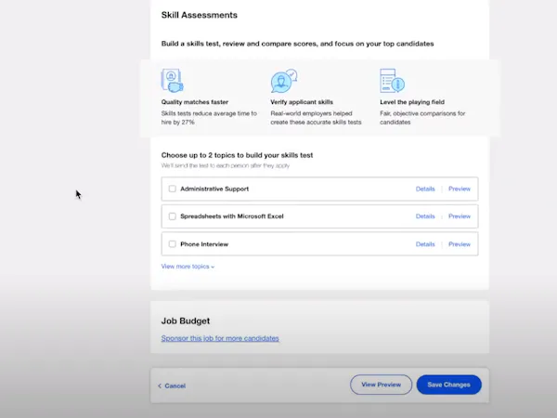
Task: Click the Level the playing field icon
Action: (x=392, y=81)
